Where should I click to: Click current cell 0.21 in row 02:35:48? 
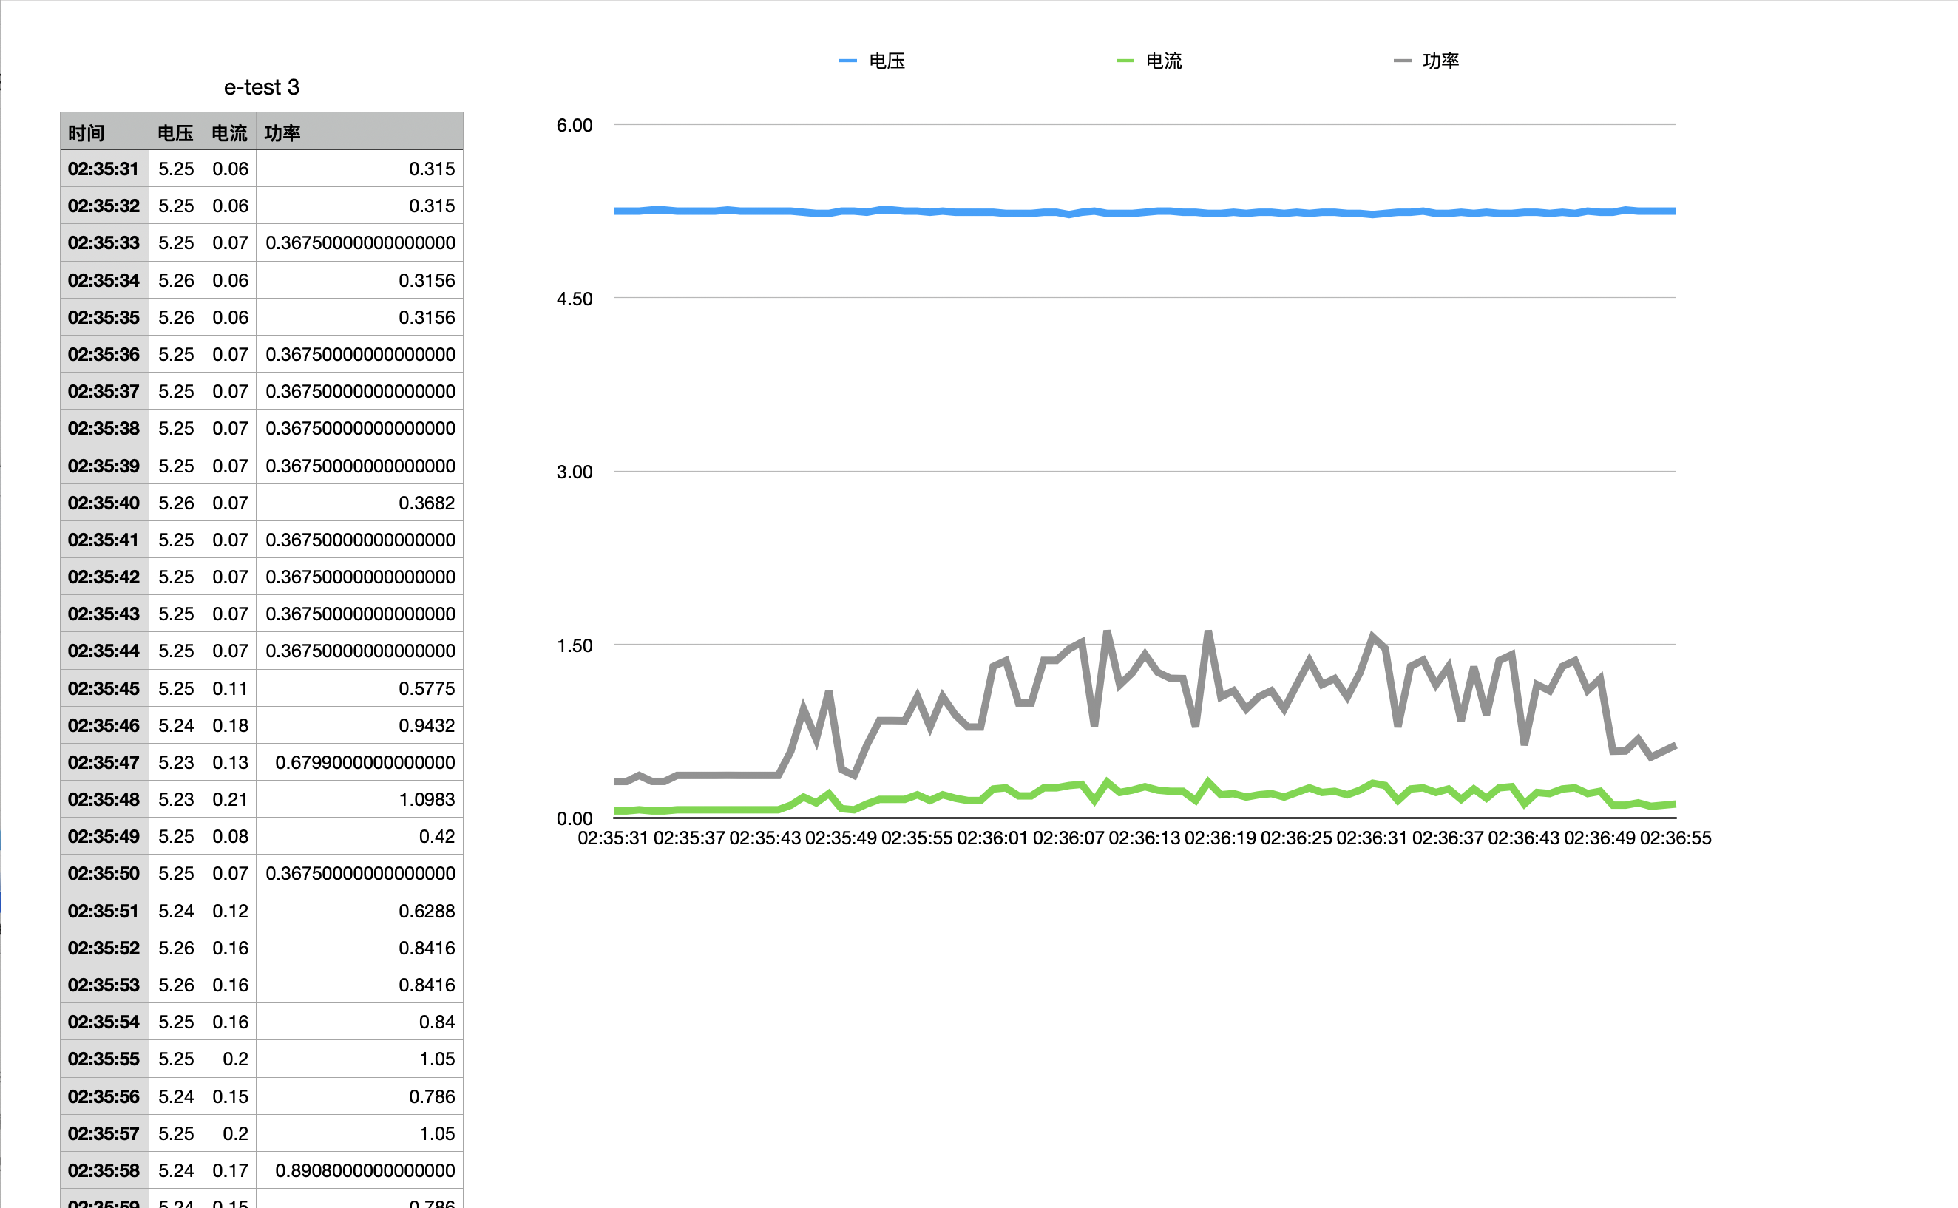pos(229,799)
